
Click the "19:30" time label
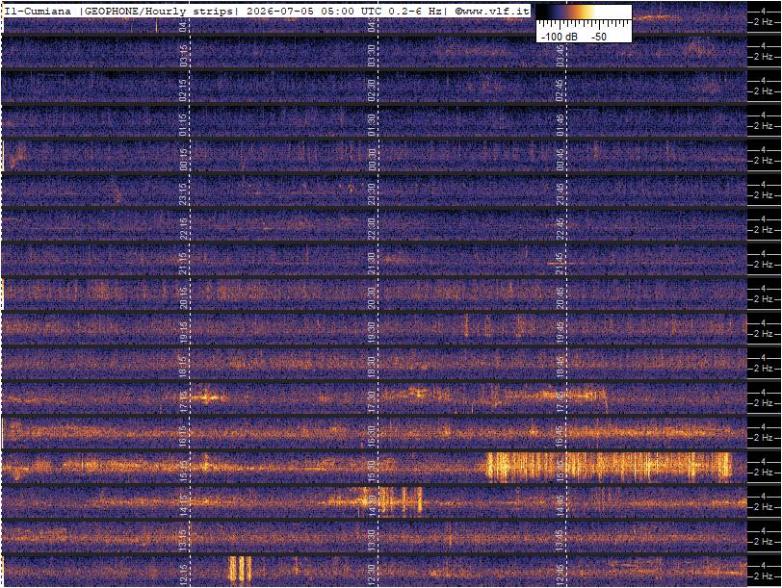click(x=371, y=332)
